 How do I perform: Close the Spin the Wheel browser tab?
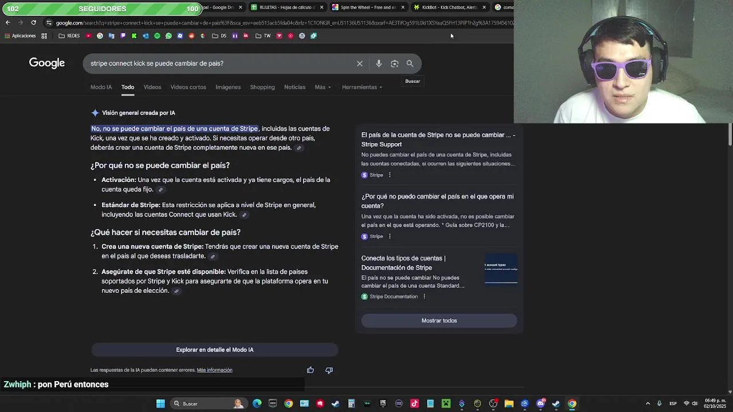point(403,7)
